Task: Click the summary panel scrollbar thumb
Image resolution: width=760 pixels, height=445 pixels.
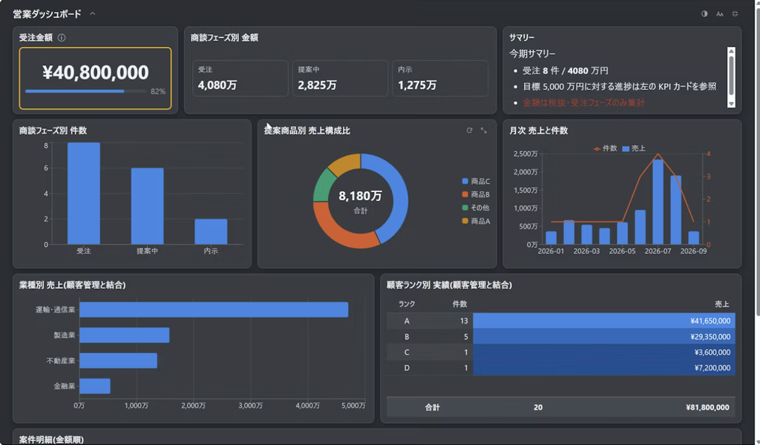Action: click(731, 75)
